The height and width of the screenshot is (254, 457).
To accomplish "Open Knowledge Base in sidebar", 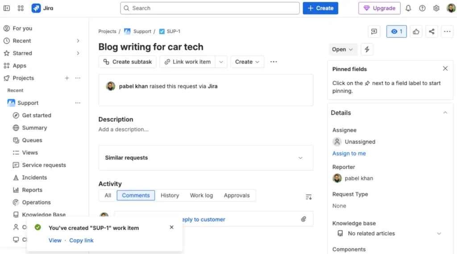I will [x=44, y=215].
